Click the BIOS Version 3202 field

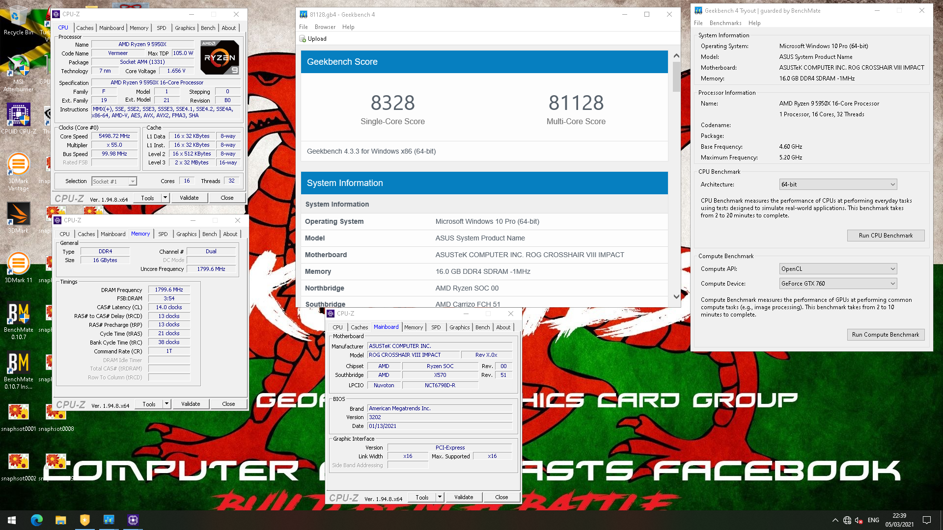(x=440, y=417)
